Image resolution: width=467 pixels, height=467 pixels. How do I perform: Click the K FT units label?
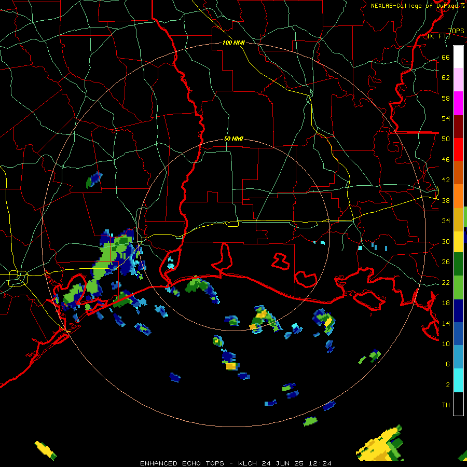point(438,36)
